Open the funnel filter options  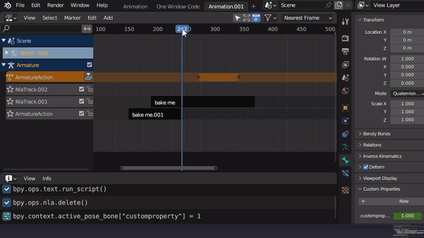[268, 18]
